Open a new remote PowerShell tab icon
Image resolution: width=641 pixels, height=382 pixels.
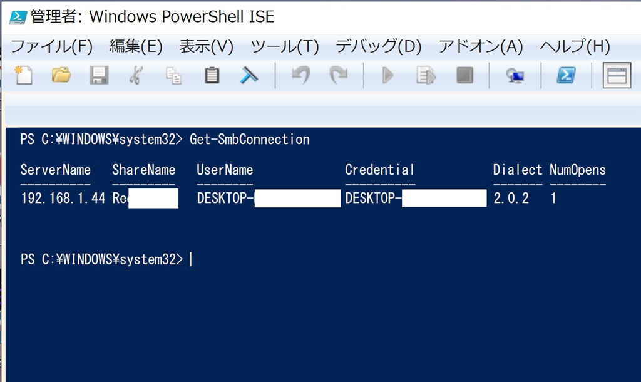(515, 76)
